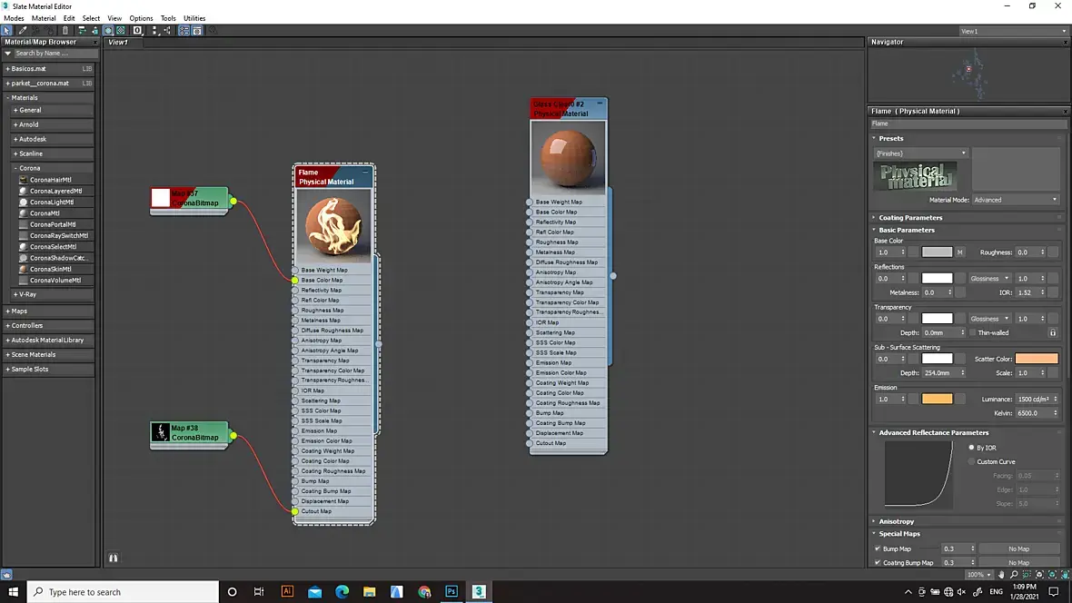This screenshot has height=603, width=1072.
Task: Toggle the lock beside Thin-walled
Action: tap(1053, 332)
